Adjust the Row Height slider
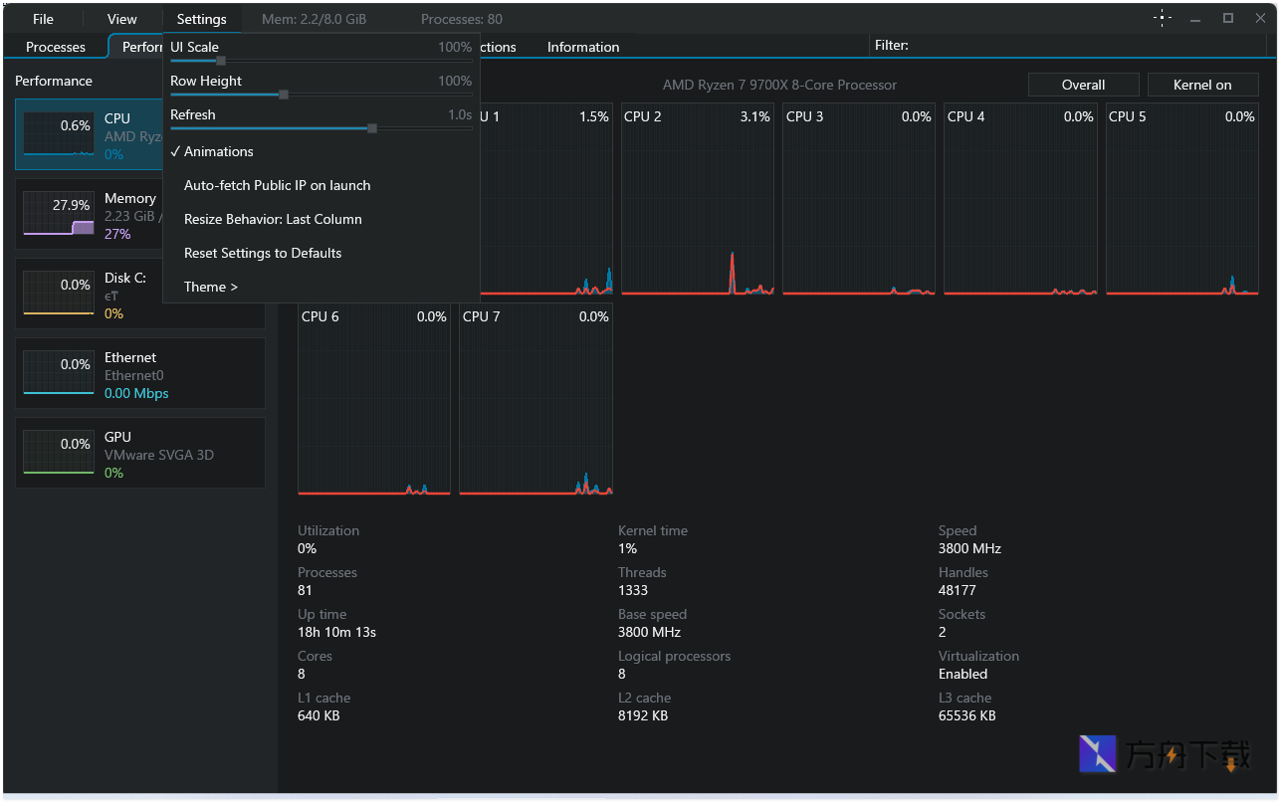 point(320,95)
